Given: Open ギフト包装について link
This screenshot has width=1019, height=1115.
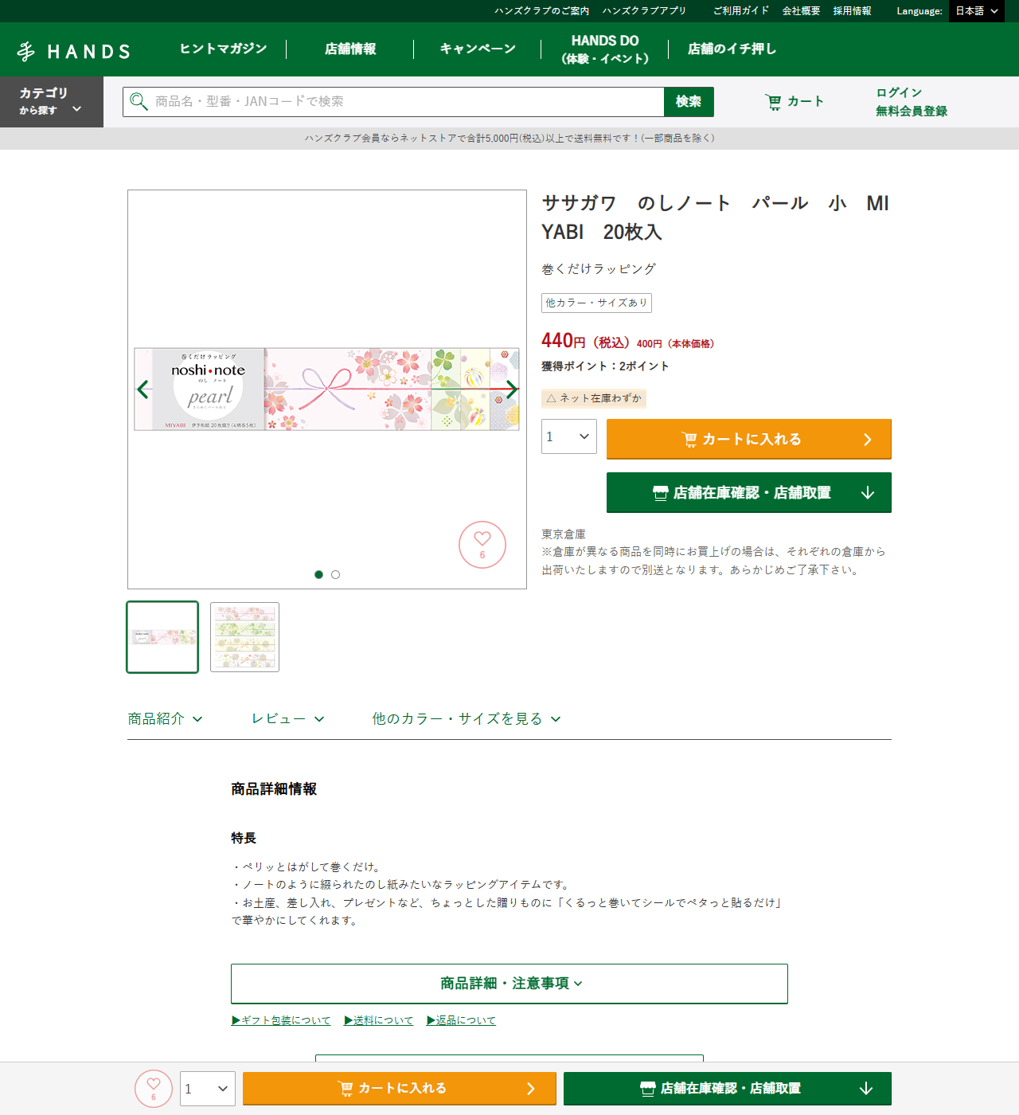Looking at the screenshot, I should tap(281, 1020).
